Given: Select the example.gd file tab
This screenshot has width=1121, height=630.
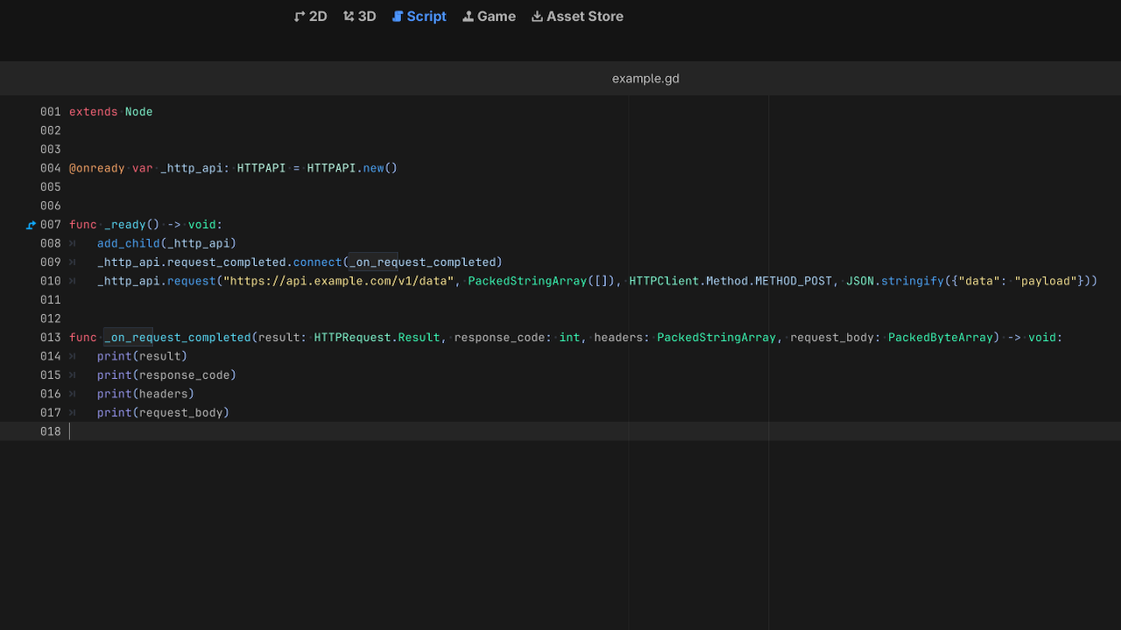Looking at the screenshot, I should 645,79.
